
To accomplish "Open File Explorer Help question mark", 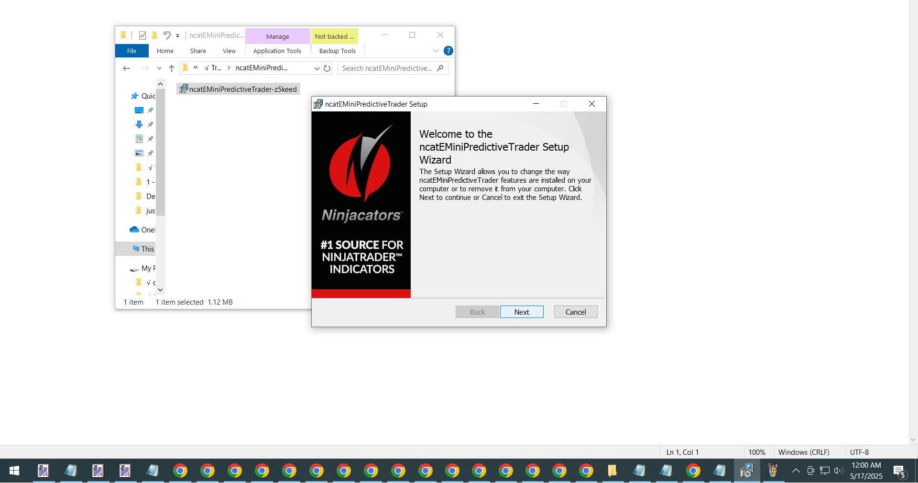I will [448, 51].
